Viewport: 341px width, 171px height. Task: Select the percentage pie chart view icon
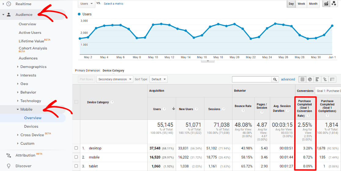pyautogui.click(x=310, y=80)
